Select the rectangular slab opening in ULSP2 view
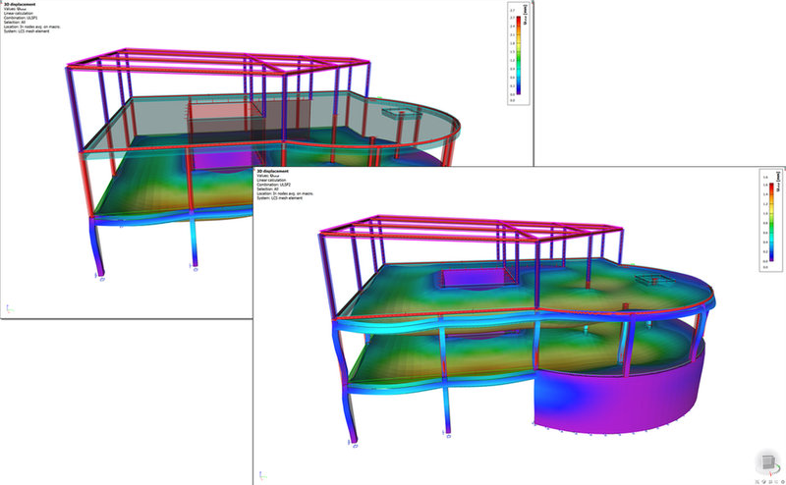The image size is (786, 485). coord(472,279)
